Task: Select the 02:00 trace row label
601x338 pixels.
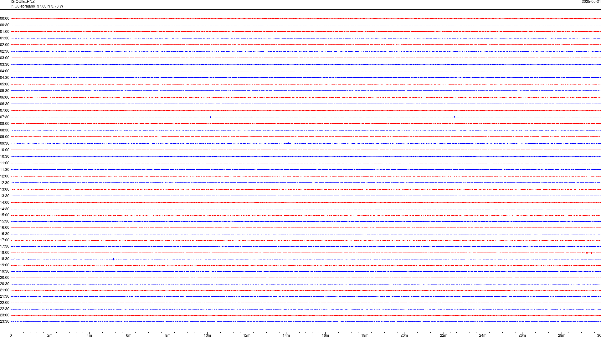Action: (x=5, y=45)
